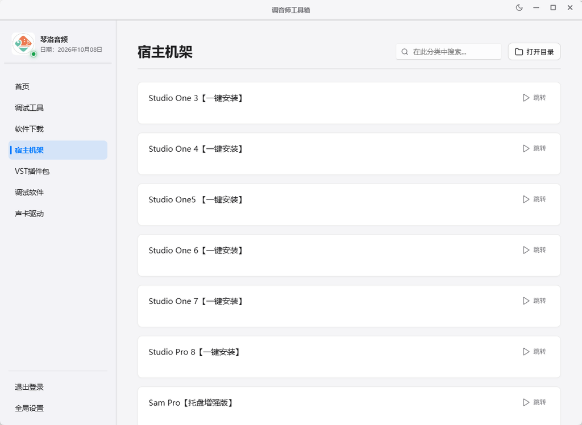Click play icon for Studio One 6
The height and width of the screenshot is (425, 582).
[526, 250]
